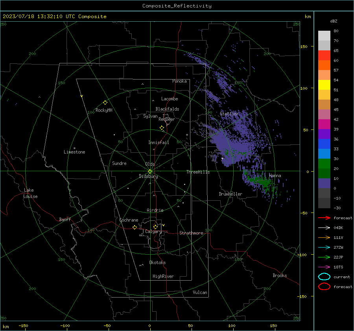Click the asterisk marker above Limestone
The height and width of the screenshot is (331, 354).
pos(74,148)
